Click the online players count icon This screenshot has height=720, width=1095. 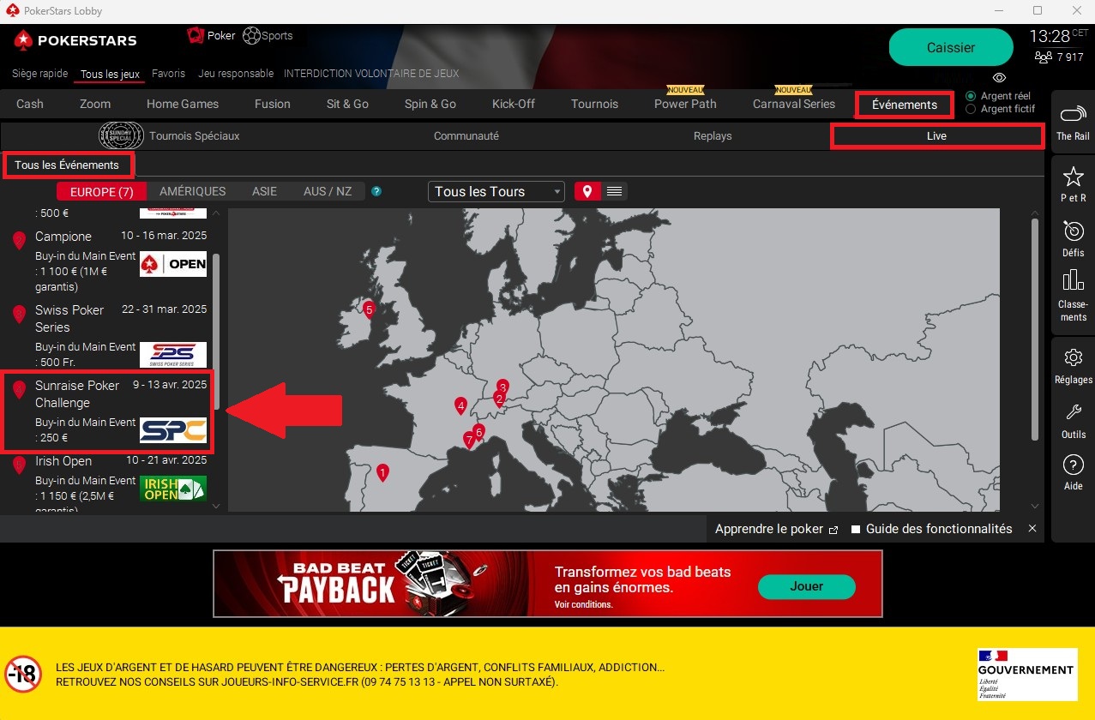(x=1044, y=57)
